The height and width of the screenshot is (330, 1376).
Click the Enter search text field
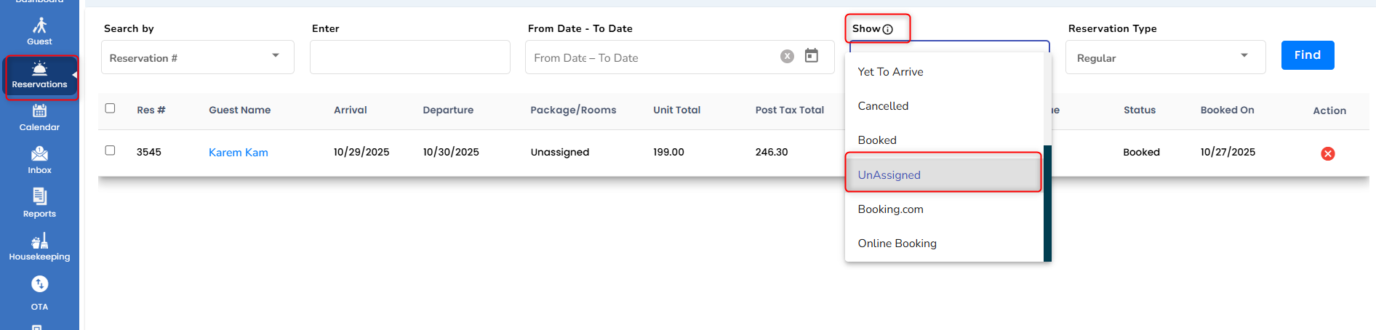pos(409,57)
